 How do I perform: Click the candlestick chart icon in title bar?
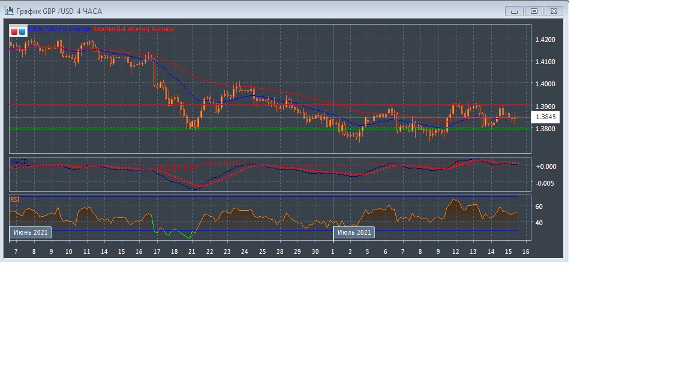tap(8, 11)
